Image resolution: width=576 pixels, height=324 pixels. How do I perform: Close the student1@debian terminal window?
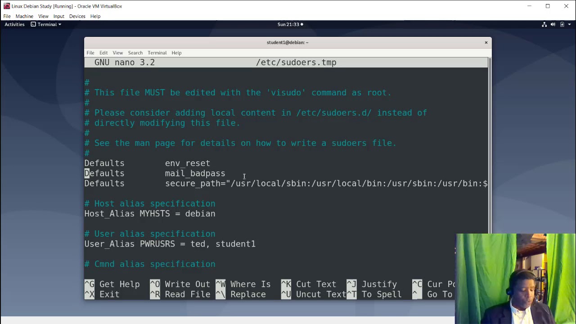pyautogui.click(x=486, y=42)
